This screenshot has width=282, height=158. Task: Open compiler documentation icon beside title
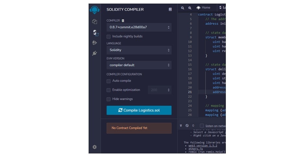pos(170,9)
